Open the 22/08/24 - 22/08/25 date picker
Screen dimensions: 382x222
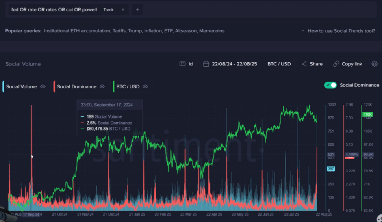235,64
